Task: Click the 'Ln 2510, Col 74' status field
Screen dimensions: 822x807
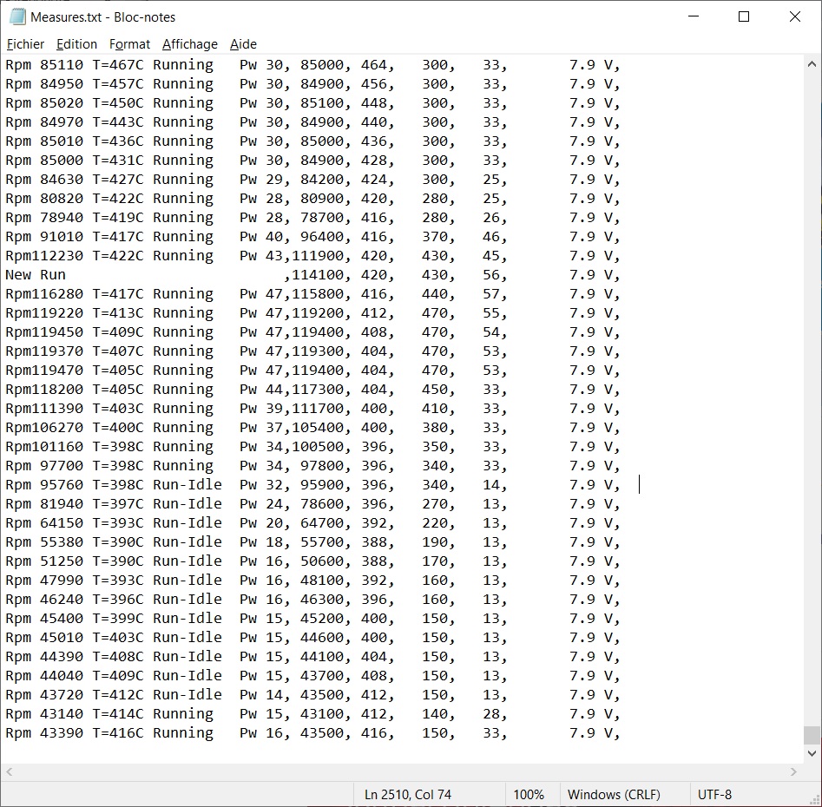Action: (407, 794)
